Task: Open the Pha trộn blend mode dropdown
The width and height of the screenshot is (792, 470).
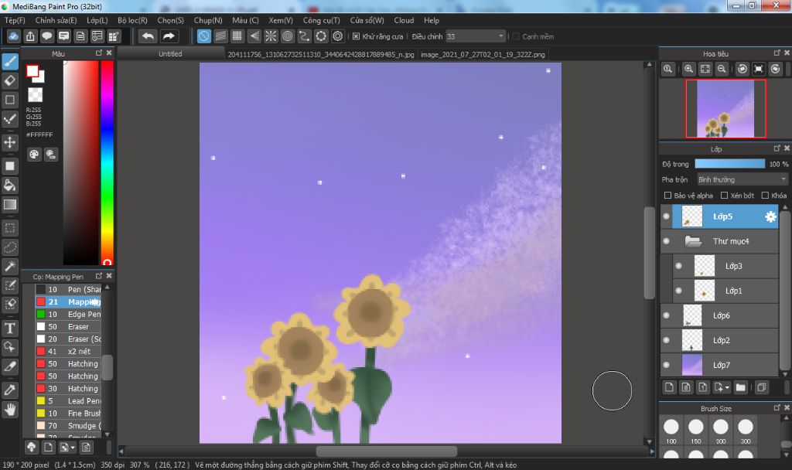Action: pos(742,179)
